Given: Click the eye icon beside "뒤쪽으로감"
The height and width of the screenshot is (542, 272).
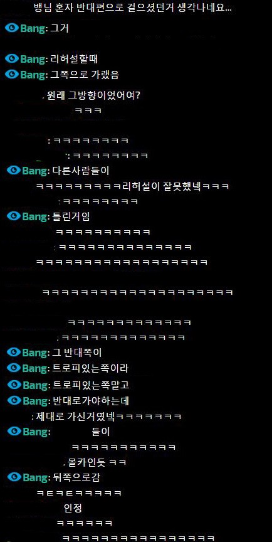Looking at the screenshot, I should [x=14, y=477].
